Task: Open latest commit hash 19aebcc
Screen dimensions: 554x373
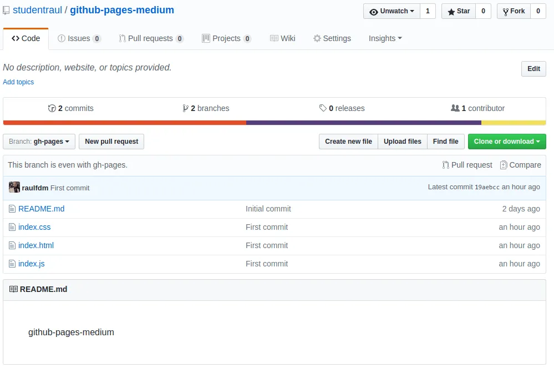Action: click(487, 187)
